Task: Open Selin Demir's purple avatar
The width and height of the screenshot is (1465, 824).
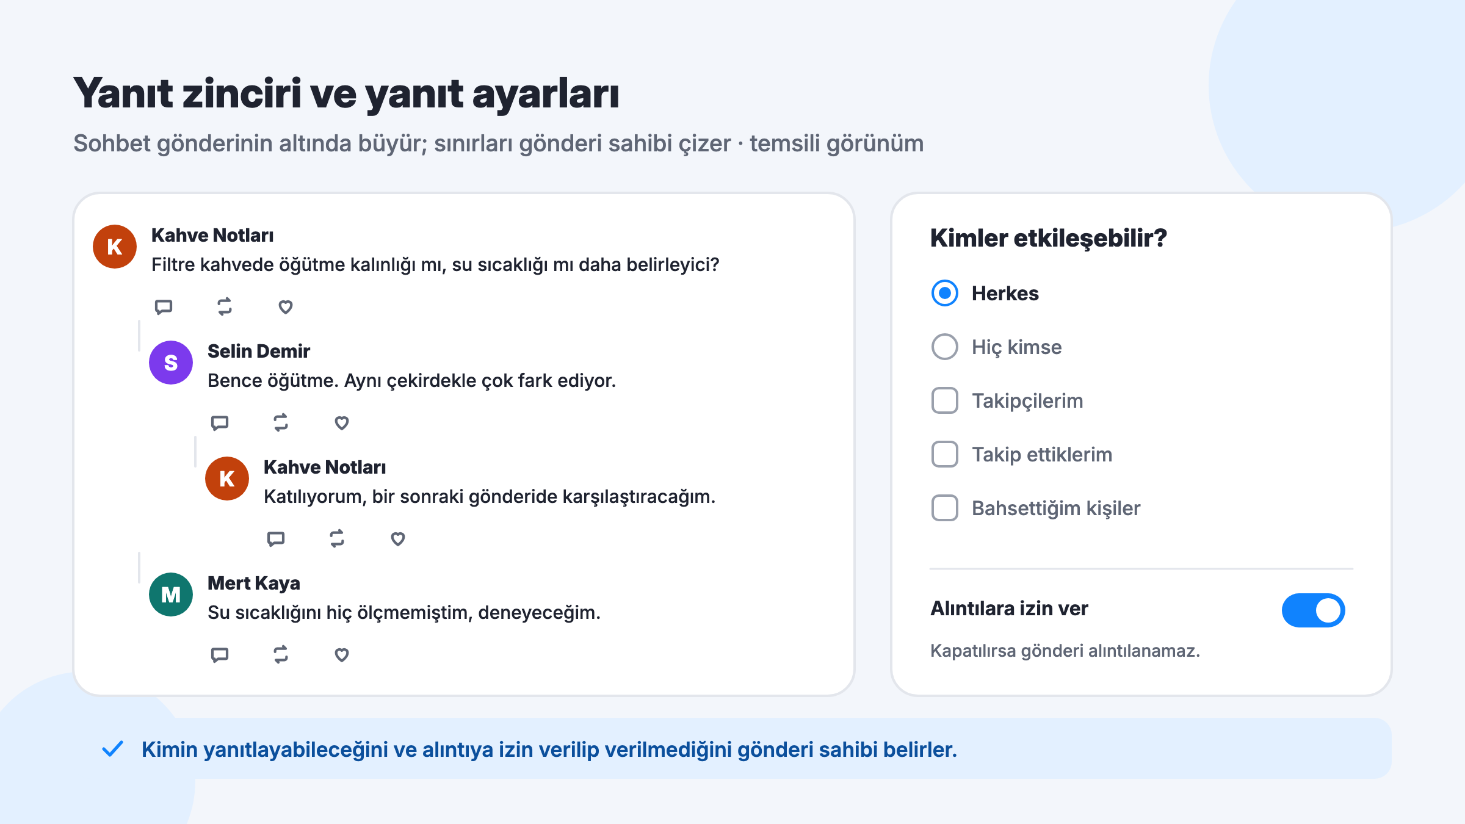Action: pos(171,363)
